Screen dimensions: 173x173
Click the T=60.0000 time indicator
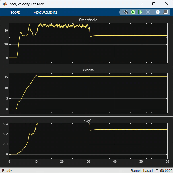click(164, 170)
